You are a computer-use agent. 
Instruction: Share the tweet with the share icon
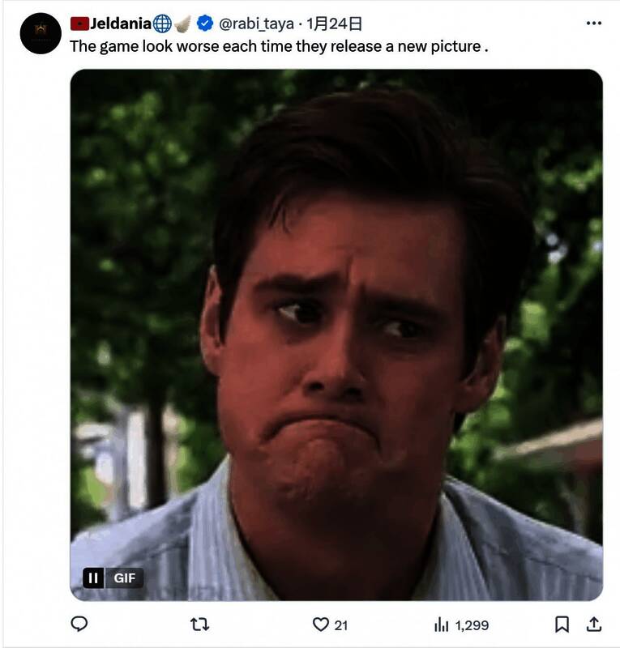coord(593,625)
